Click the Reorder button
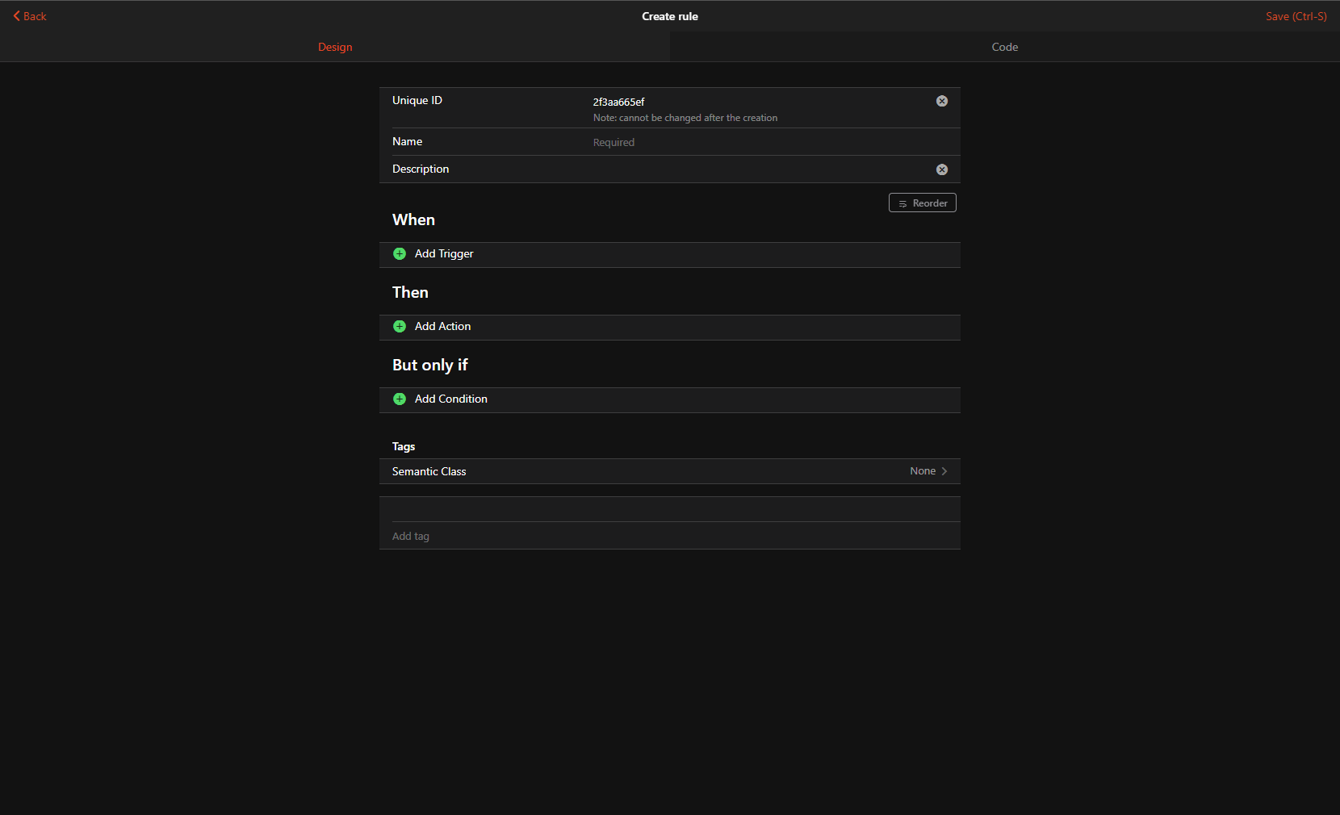1340x815 pixels. [922, 203]
